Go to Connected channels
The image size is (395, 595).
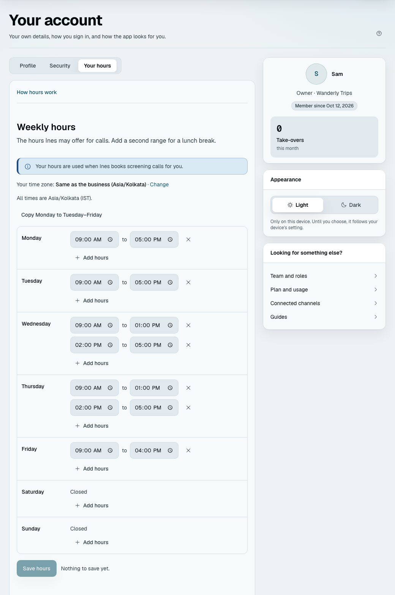(x=324, y=303)
